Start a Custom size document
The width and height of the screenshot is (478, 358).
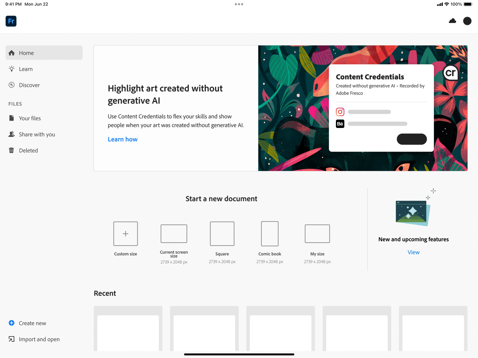click(x=125, y=233)
